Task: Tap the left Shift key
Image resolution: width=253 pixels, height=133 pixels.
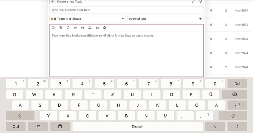Action: 20,115
